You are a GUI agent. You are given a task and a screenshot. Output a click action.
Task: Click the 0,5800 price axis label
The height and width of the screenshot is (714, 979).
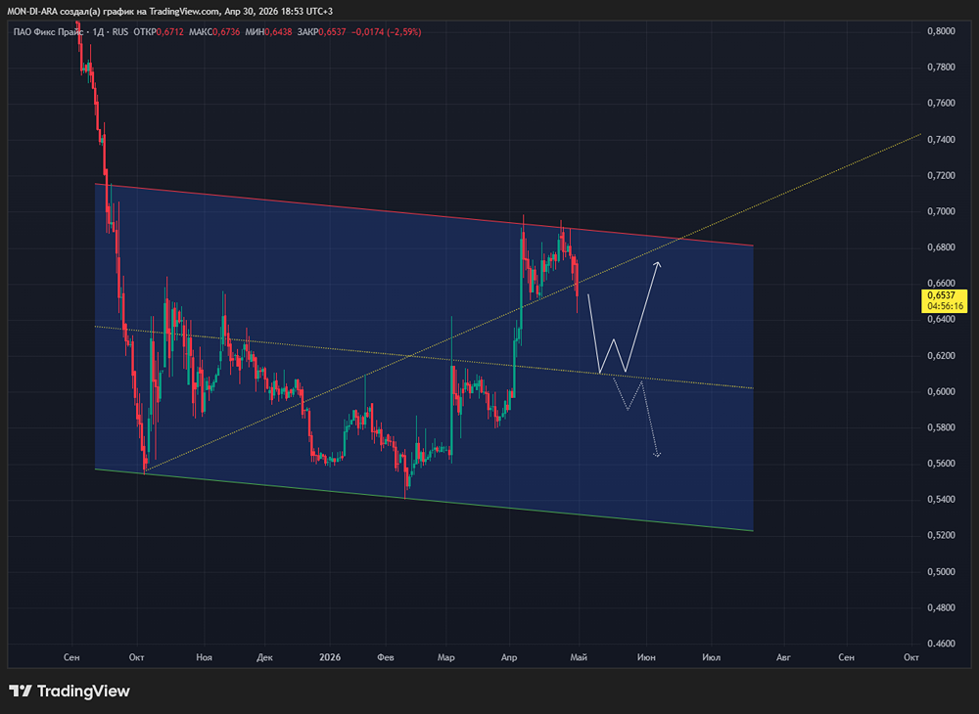941,427
